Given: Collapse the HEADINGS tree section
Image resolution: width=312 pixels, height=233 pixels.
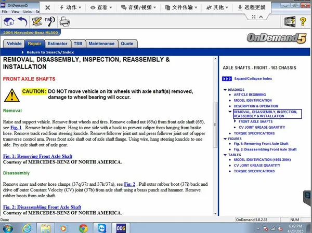Looking at the screenshot, I should (x=225, y=90).
